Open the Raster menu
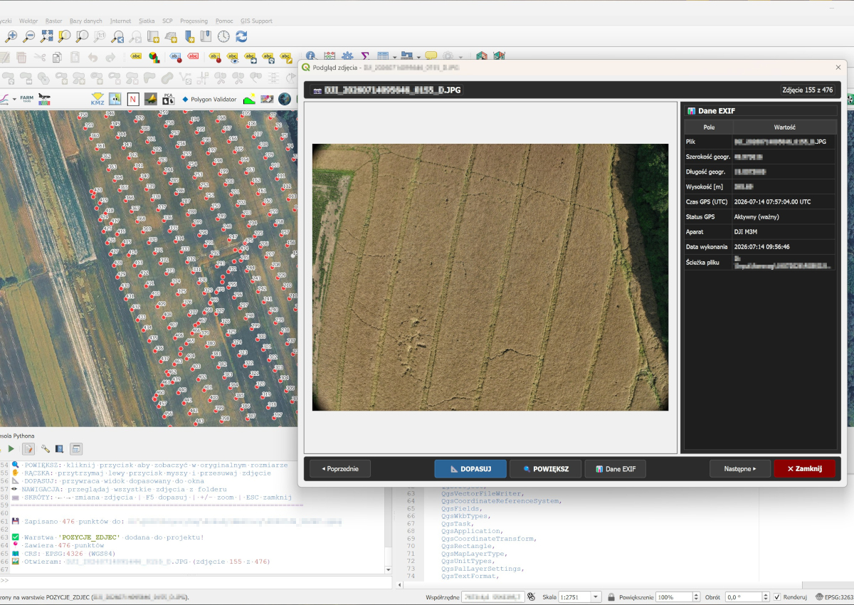The width and height of the screenshot is (854, 605). [55, 21]
